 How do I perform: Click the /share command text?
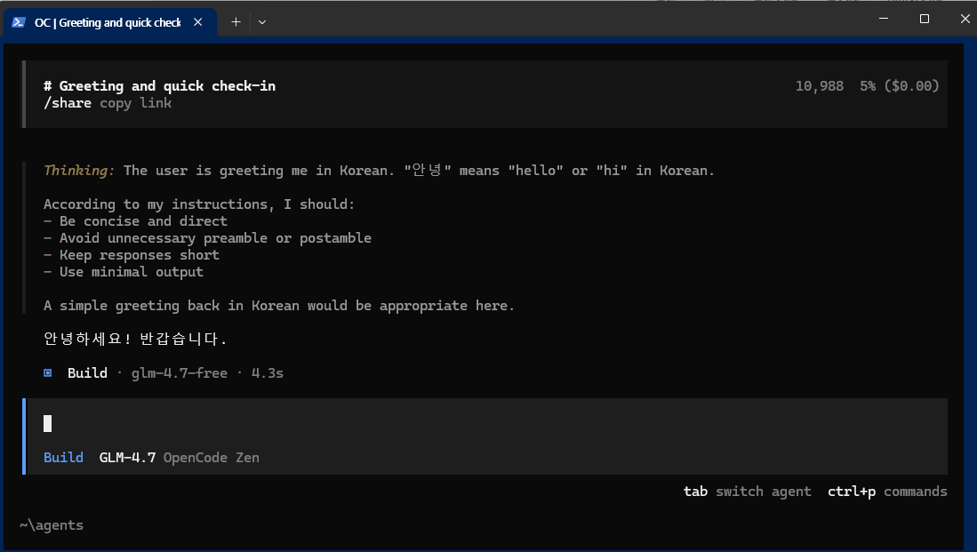(x=68, y=102)
